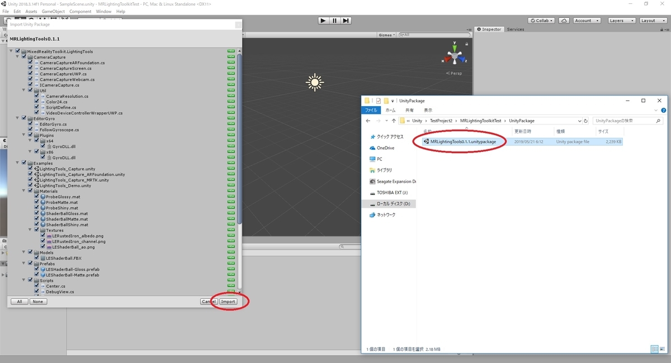This screenshot has width=671, height=363.
Task: Click the All button
Action: coord(19,302)
